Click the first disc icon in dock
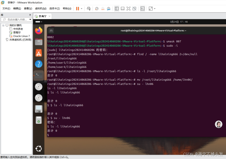226x159 pixels. (x=39, y=87)
